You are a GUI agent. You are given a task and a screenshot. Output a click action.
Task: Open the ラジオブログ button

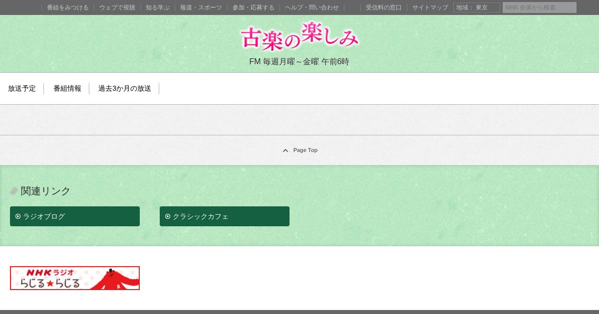75,216
